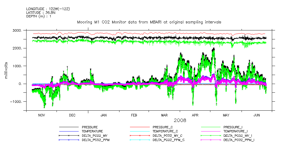Click the green DELTA_PCO2_MV_I legend marker line
Image resolution: width=294 pixels, height=146 pixels.
210,136
